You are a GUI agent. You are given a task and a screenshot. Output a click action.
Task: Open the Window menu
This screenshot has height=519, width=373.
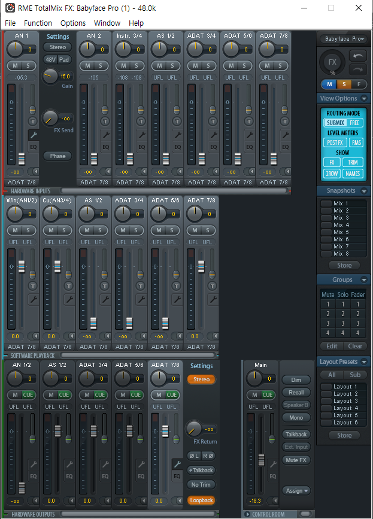pos(107,23)
